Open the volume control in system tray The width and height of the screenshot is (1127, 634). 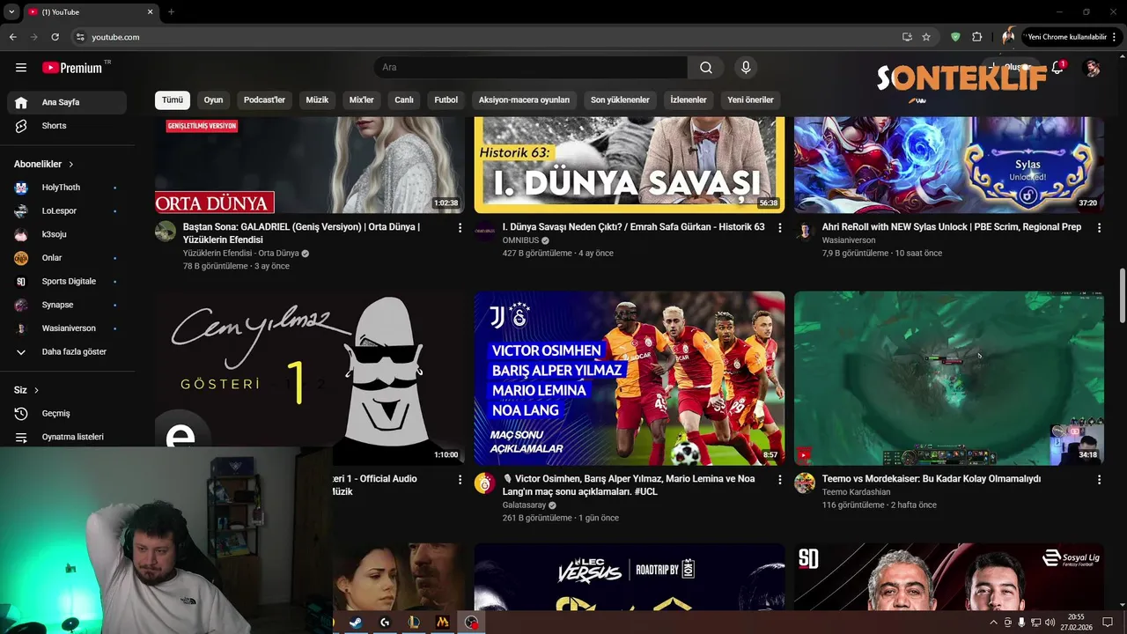coord(1050,623)
